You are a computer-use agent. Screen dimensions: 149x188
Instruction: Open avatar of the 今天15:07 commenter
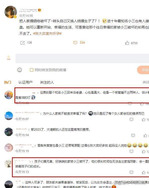[9, 116]
